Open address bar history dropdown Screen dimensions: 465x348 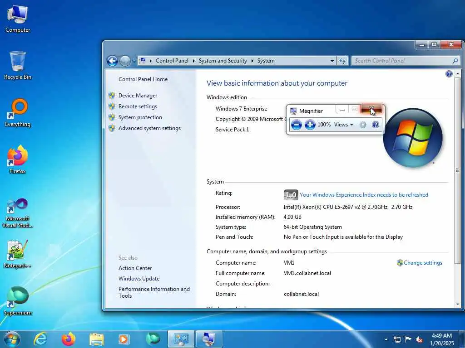[x=332, y=61]
